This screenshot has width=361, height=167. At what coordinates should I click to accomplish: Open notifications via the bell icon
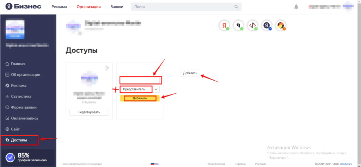pos(296,7)
